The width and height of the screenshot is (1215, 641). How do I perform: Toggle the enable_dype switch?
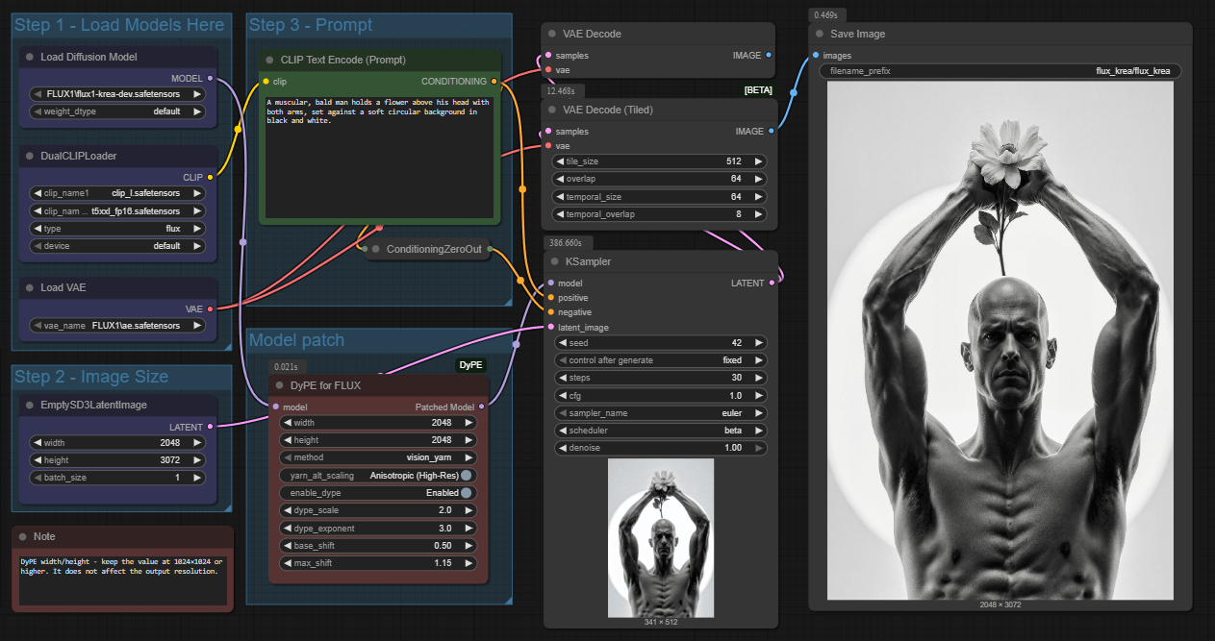click(467, 493)
